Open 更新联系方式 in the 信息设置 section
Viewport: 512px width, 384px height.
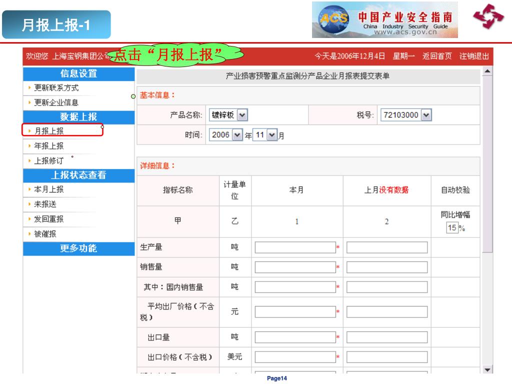point(56,88)
